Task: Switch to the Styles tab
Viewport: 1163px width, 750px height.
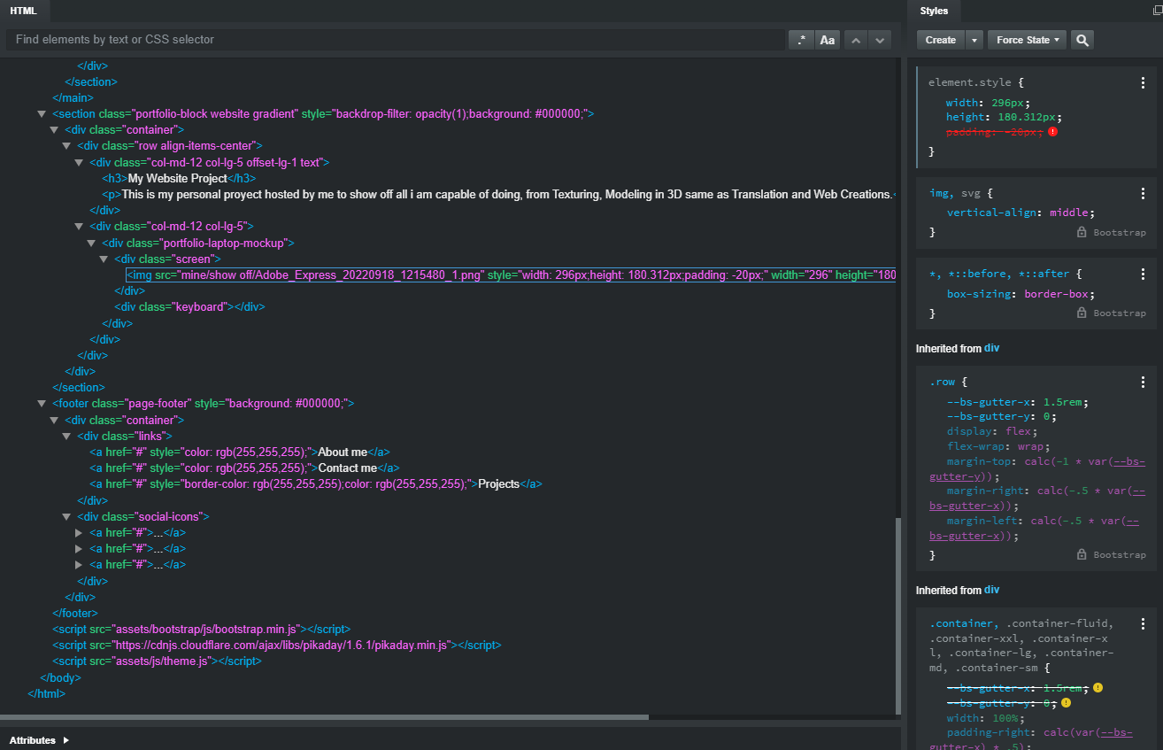Action: [x=934, y=11]
